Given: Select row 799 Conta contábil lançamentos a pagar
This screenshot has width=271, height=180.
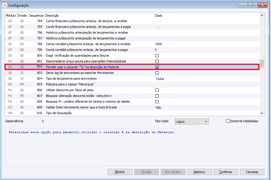Looking at the screenshot, I should pos(132,50).
